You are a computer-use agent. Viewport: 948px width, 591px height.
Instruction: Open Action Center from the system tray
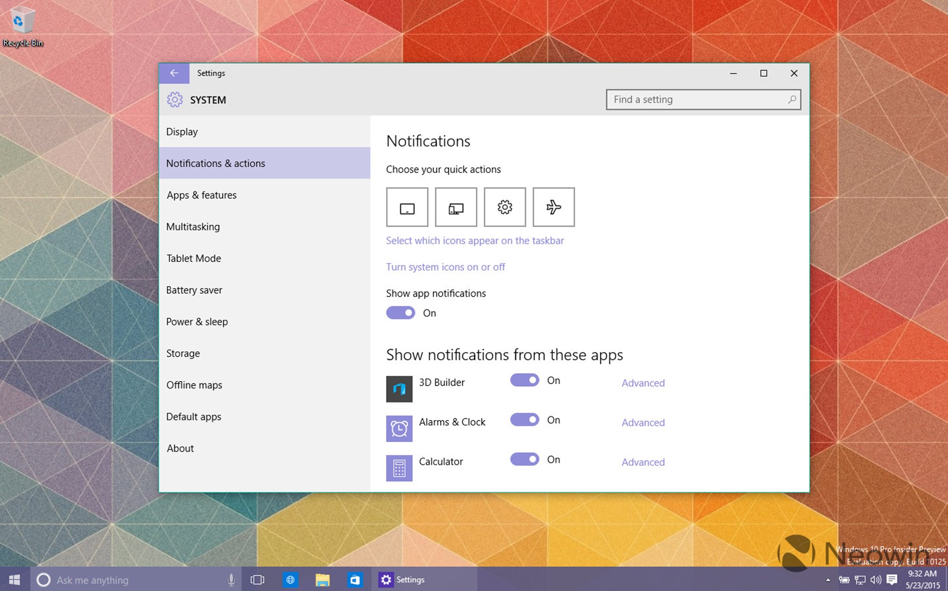(892, 579)
